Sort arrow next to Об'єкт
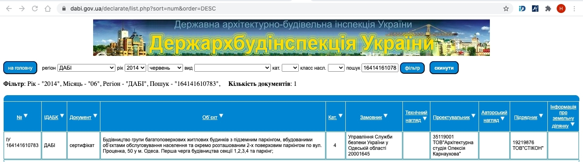This screenshot has height=162, width=583. coord(221,116)
